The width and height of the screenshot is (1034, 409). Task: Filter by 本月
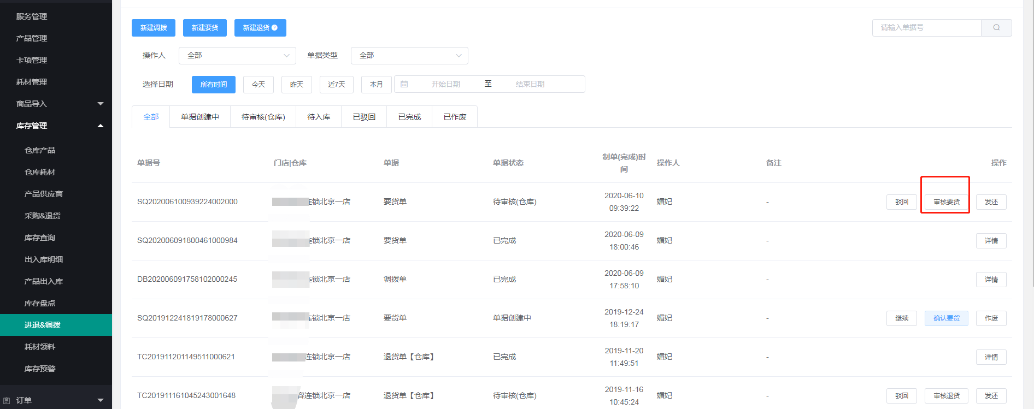[377, 85]
